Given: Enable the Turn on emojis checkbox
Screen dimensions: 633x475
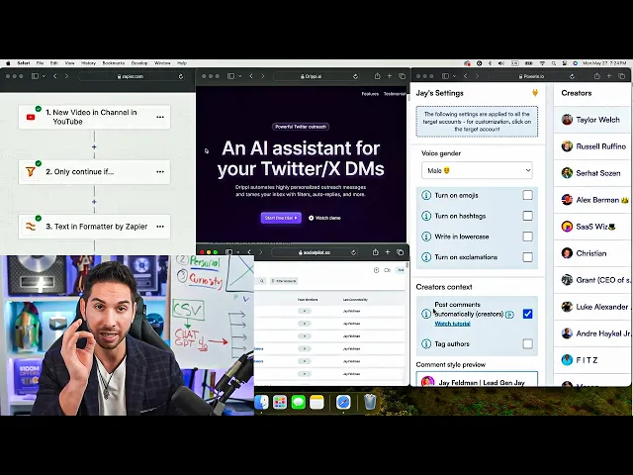Looking at the screenshot, I should coord(527,195).
